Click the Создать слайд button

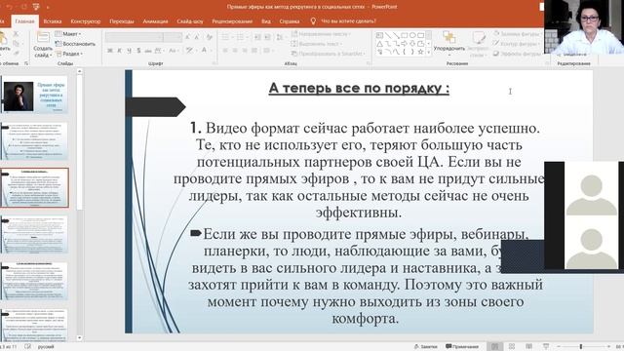43,45
